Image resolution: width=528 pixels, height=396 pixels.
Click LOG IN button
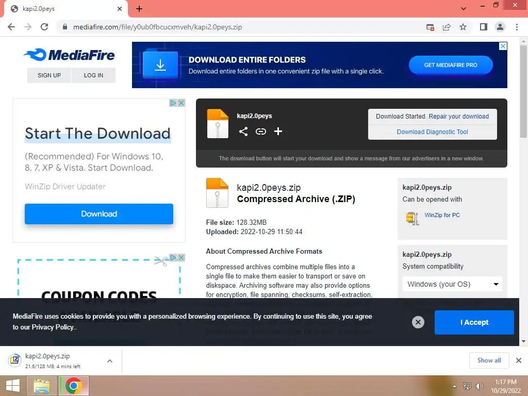click(94, 75)
